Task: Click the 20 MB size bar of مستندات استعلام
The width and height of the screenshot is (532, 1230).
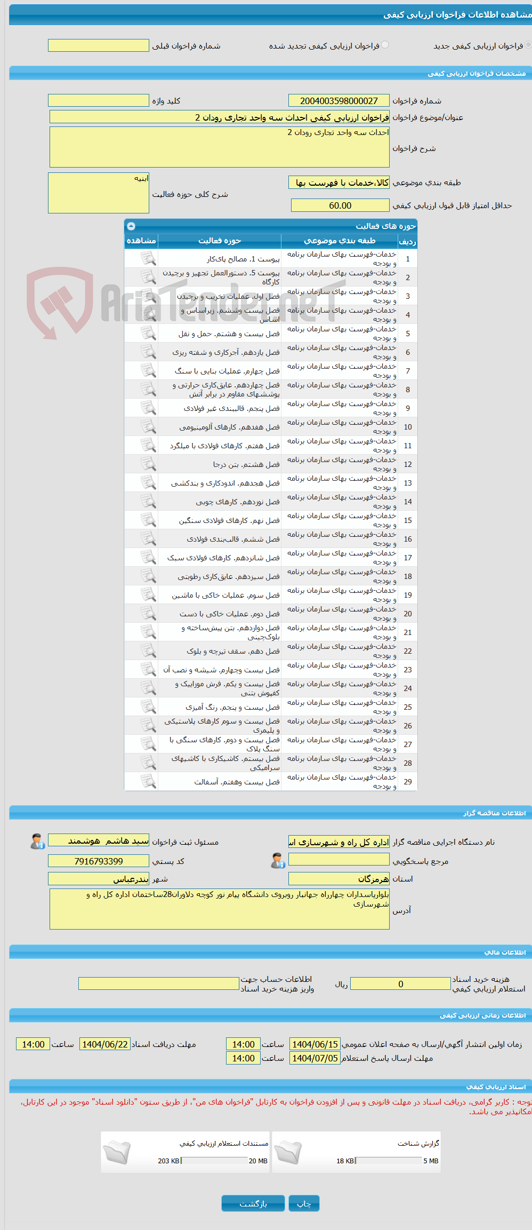Action: tap(214, 1160)
